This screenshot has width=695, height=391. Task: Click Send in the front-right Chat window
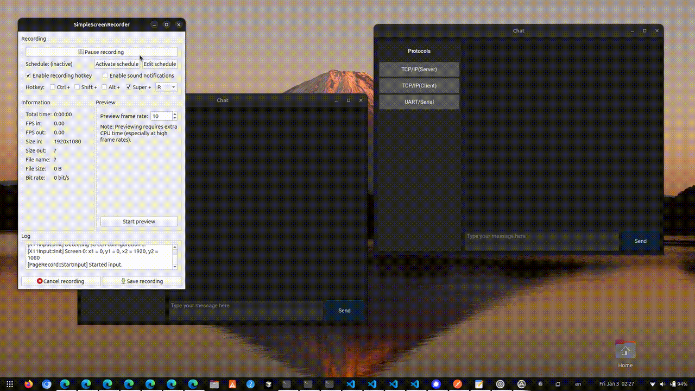pyautogui.click(x=641, y=241)
